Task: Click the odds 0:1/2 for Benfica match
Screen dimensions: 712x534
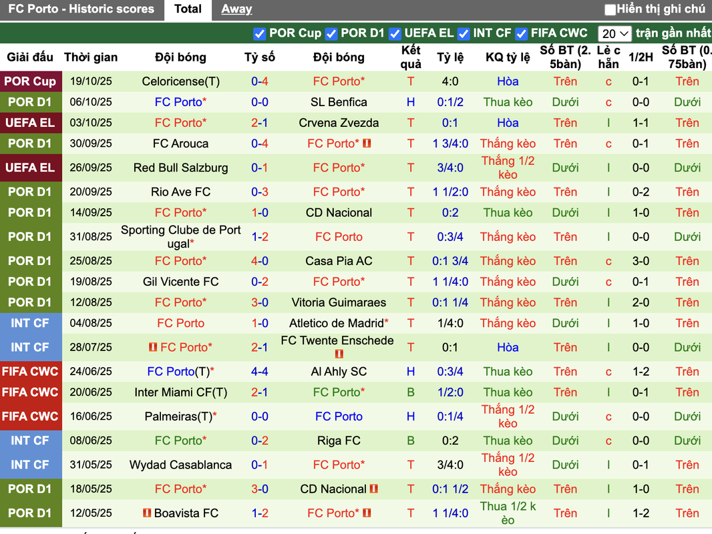Action: tap(450, 102)
